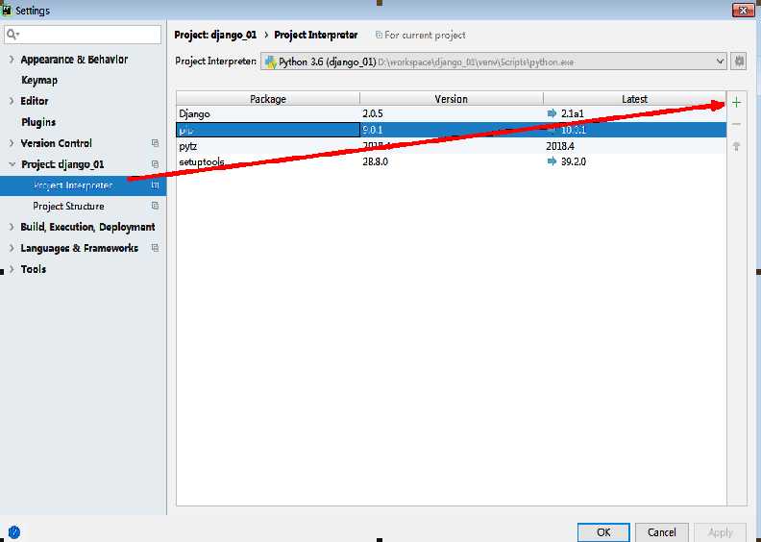
Task: Click the OK button
Action: (x=603, y=532)
